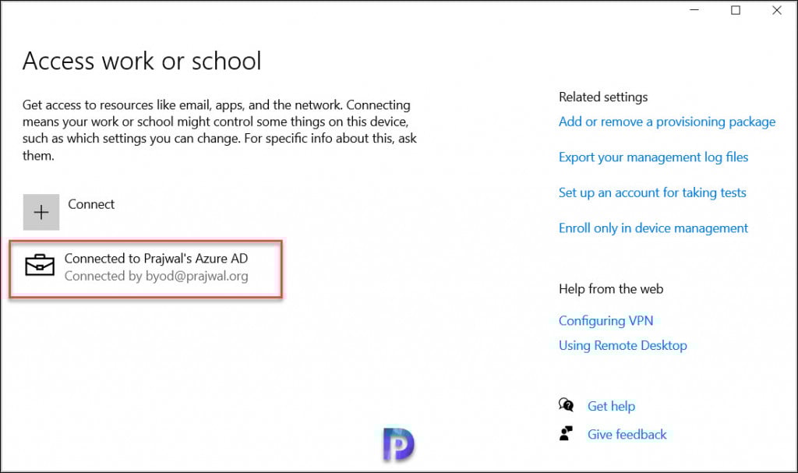Click the Get help chat bubble icon

click(566, 405)
